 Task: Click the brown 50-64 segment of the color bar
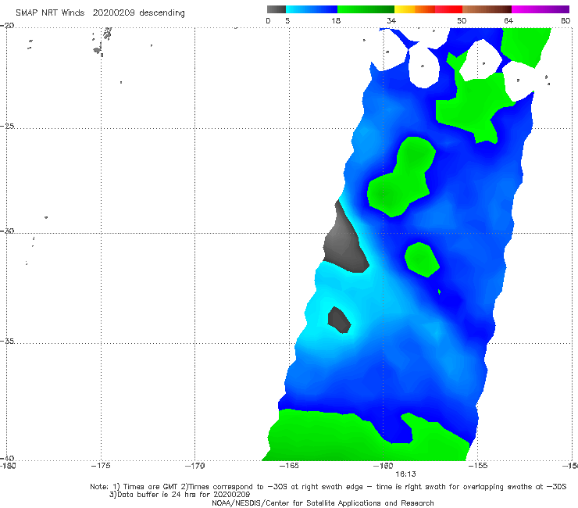click(487, 9)
